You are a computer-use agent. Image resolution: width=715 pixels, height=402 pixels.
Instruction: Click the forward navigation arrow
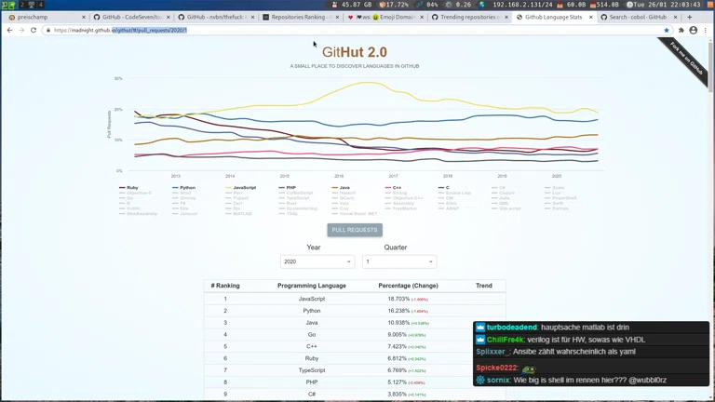(21, 30)
